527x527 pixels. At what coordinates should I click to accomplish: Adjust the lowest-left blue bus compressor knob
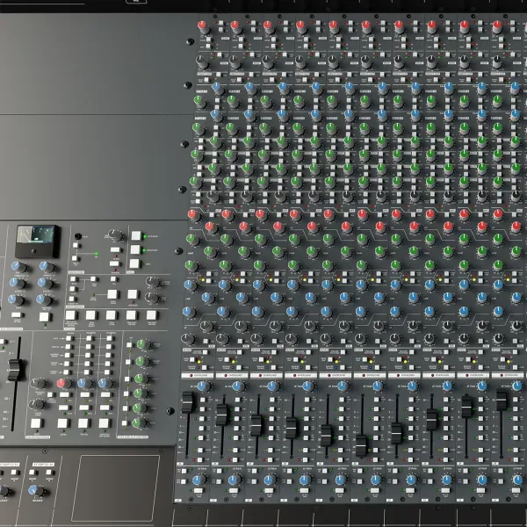pyautogui.click(x=16, y=300)
